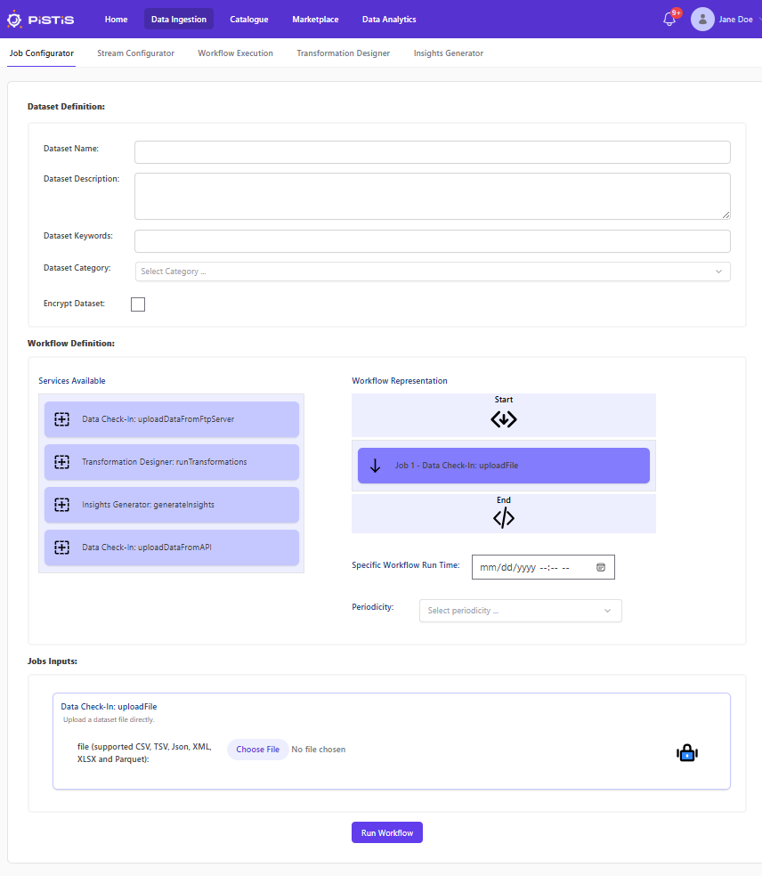Click the Start workflow node icon
Image resolution: width=762 pixels, height=876 pixels.
(x=503, y=419)
